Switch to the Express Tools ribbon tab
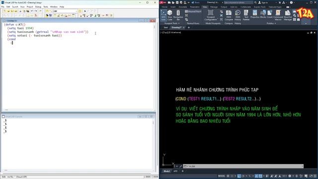Viewport: 318px width, 179px height. 259,7
